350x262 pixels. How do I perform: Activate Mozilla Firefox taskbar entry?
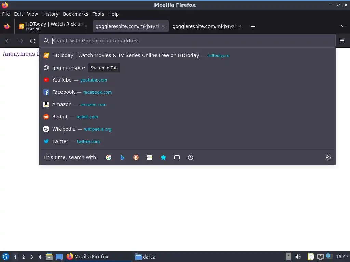click(x=98, y=257)
